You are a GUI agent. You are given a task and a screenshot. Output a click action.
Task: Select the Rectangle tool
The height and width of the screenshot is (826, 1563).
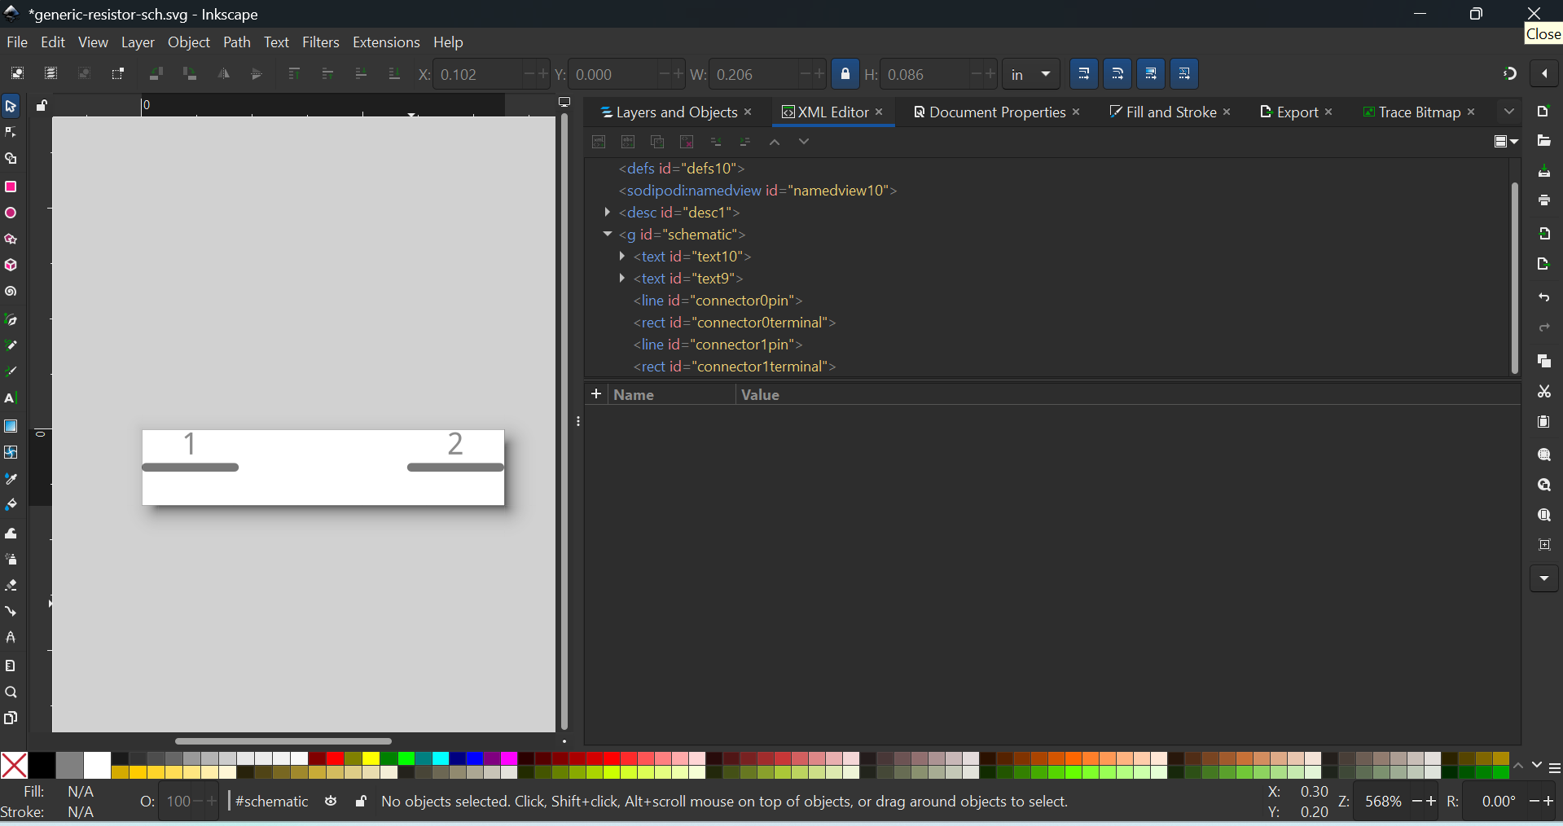(11, 187)
